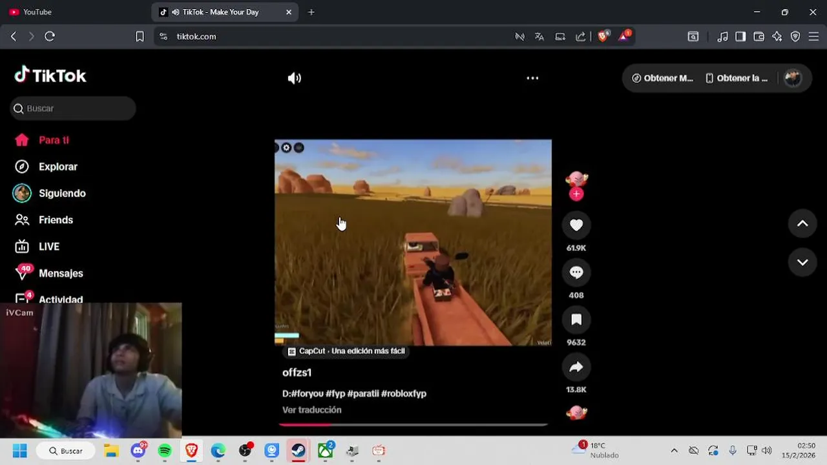Viewport: 827px width, 465px height.
Task: Open the Leo AI sparkle icon
Action: [777, 37]
